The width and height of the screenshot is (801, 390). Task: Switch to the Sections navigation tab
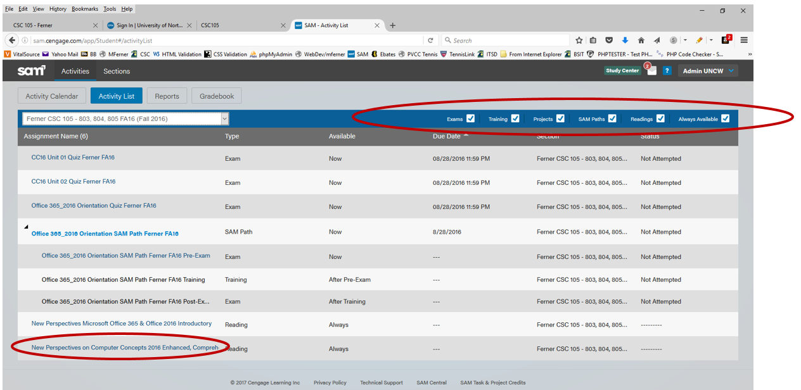[x=117, y=71]
